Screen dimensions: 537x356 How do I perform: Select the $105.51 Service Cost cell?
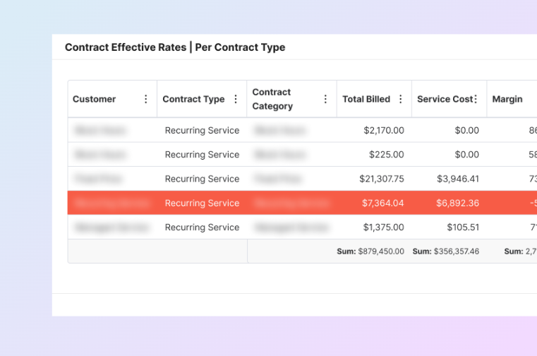462,227
